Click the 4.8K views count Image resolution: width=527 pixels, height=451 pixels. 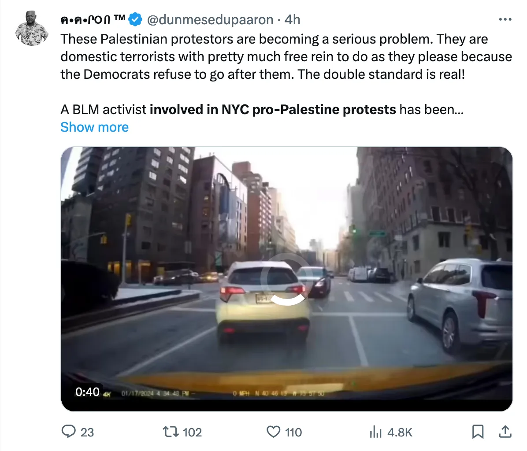click(400, 432)
